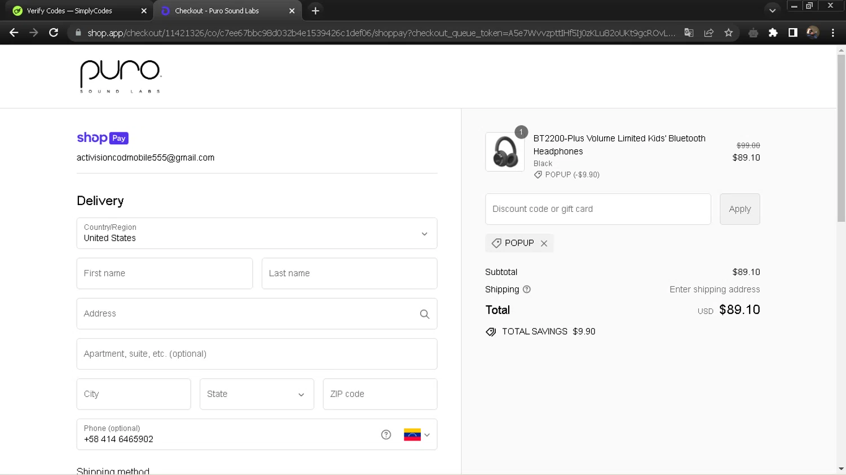This screenshot has height=475, width=846.
Task: Click the City field
Action: coord(134,394)
